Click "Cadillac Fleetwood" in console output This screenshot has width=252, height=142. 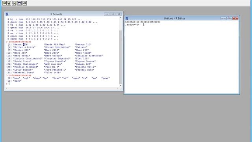click(x=89, y=56)
